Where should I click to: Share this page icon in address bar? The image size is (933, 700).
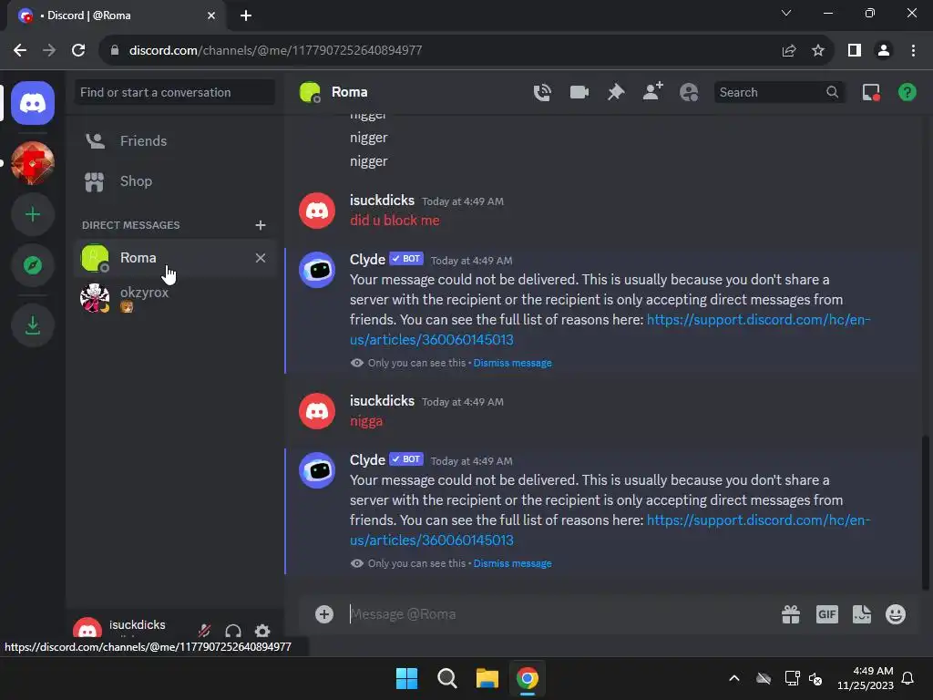pyautogui.click(x=789, y=51)
